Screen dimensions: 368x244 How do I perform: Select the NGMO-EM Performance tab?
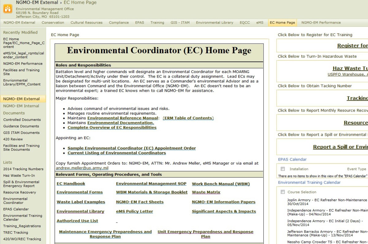(x=321, y=22)
